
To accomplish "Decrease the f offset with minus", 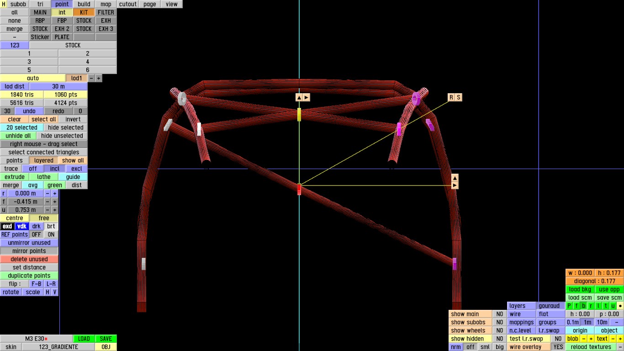I will coord(48,202).
